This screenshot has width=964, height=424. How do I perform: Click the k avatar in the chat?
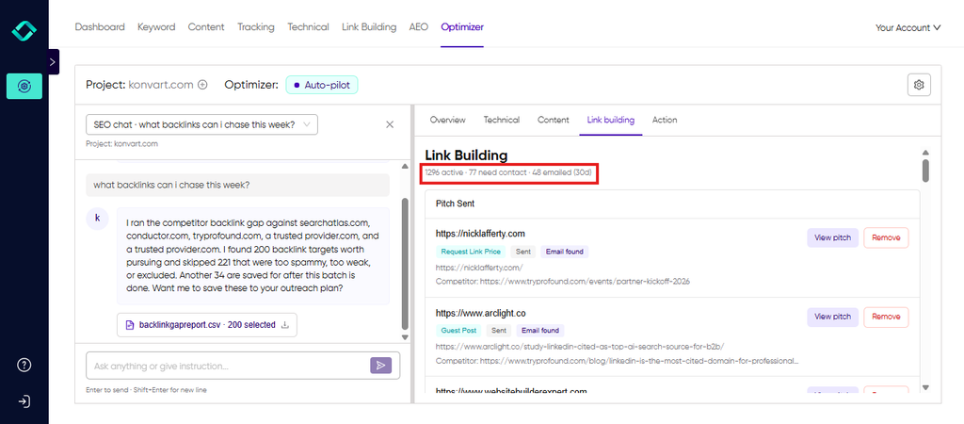97,219
